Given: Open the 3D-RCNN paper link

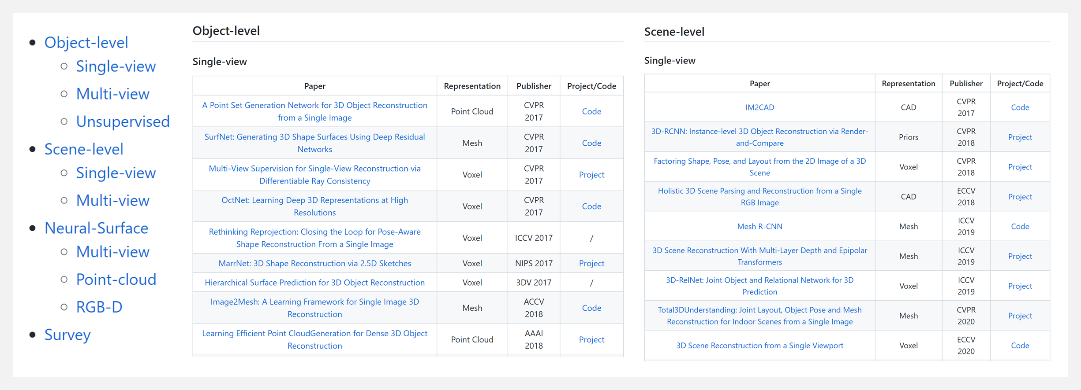Looking at the screenshot, I should click(759, 137).
